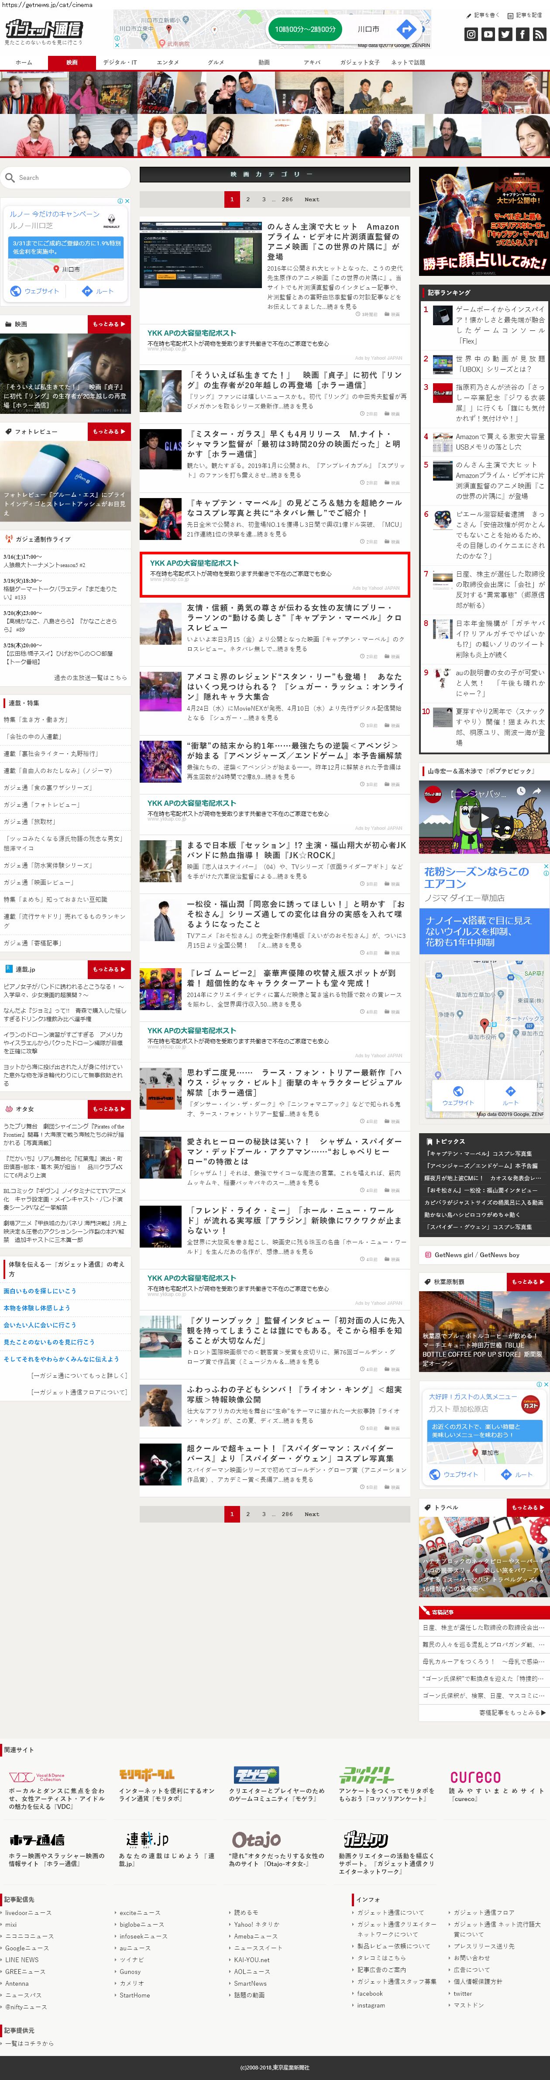Go to page 2 in top pagination

pyautogui.click(x=247, y=199)
